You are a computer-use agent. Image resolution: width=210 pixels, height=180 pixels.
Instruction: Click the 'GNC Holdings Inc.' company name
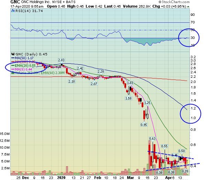(36, 2)
